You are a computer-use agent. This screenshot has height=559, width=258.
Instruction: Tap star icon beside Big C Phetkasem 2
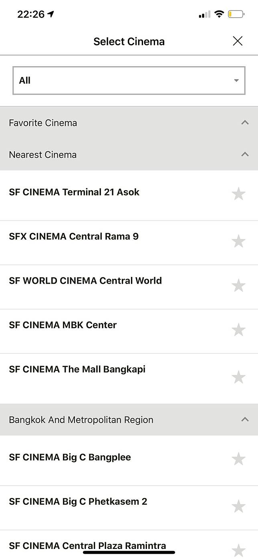[x=238, y=506]
